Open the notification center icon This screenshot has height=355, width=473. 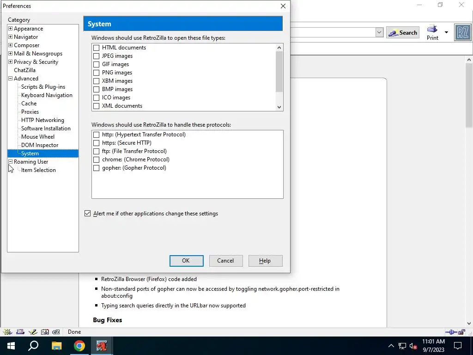[458, 346]
